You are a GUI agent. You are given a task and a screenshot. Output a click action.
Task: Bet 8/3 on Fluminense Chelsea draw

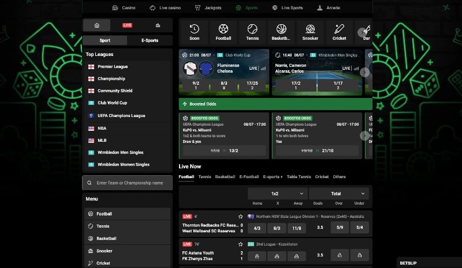224,85
